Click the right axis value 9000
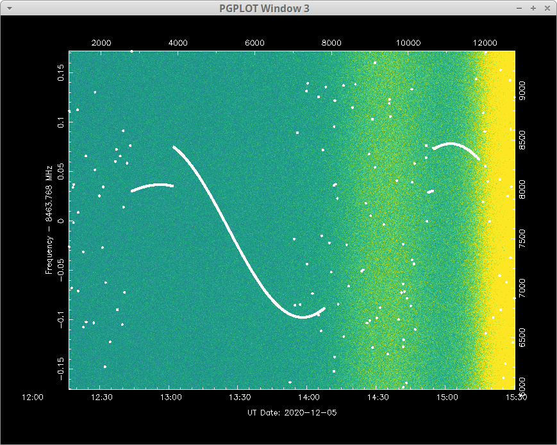Screen dimensions: 557x445 [522, 90]
